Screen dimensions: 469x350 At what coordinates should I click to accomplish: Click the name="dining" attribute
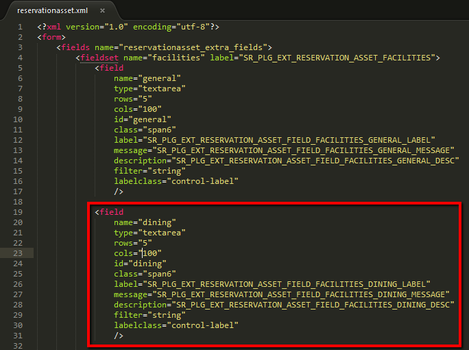(x=145, y=222)
